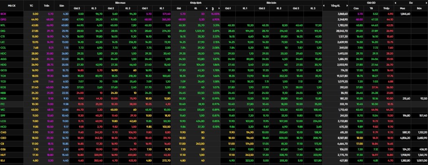Image resolution: width=428 pixels, height=165 pixels.
Task: Click the left arrow beside Dư header
Action: coord(396,2)
